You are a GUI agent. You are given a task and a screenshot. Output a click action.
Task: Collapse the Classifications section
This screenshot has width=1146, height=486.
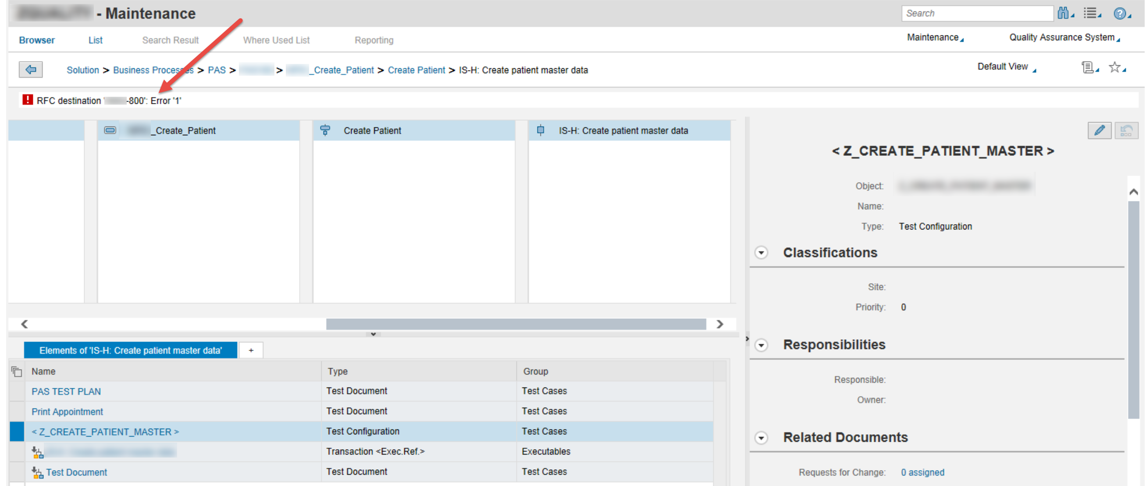(761, 253)
